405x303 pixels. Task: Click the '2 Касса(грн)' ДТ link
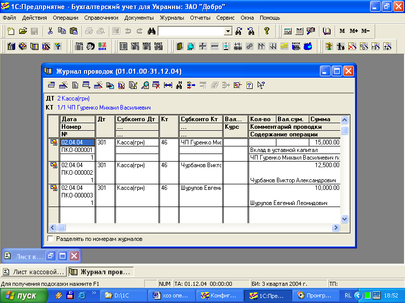(73, 98)
